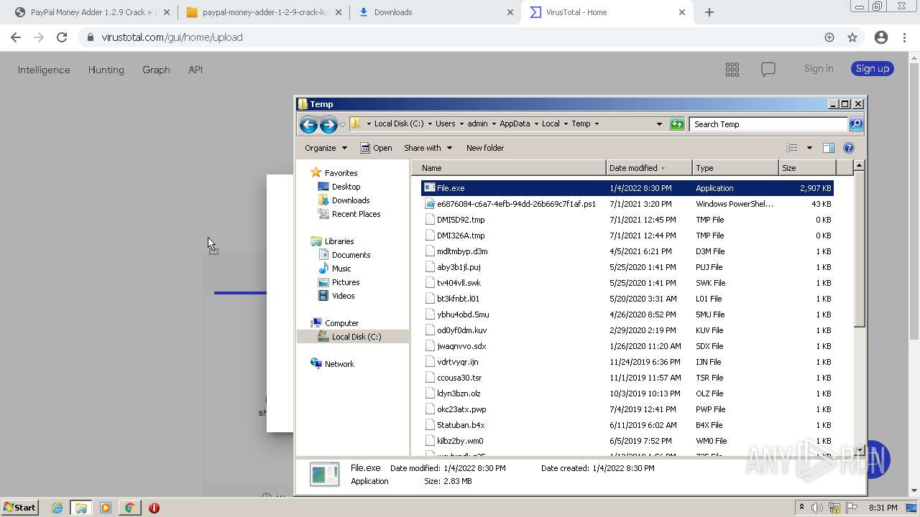Screen dimensions: 920x517
Task: Open Chrome apps grid icon on VirusTotal
Action: [732, 69]
